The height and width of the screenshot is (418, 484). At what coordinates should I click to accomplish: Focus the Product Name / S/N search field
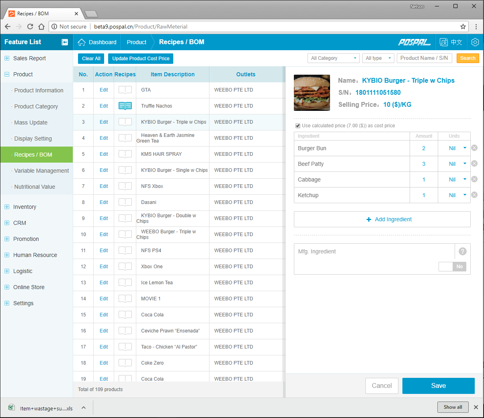[424, 58]
